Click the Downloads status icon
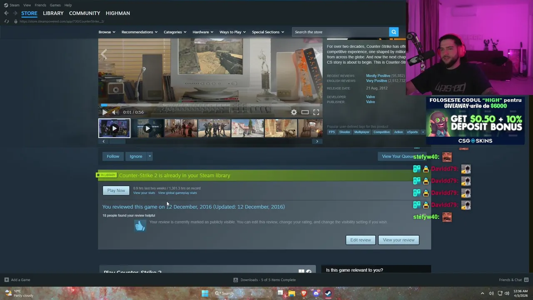This screenshot has width=533, height=300. [236, 280]
